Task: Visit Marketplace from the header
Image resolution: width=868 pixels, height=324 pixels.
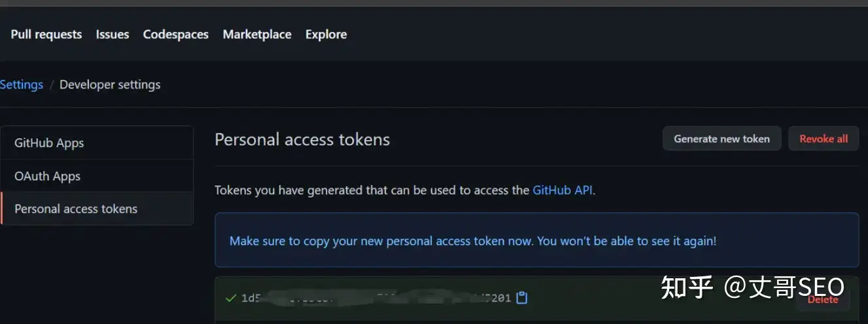Action: [257, 35]
